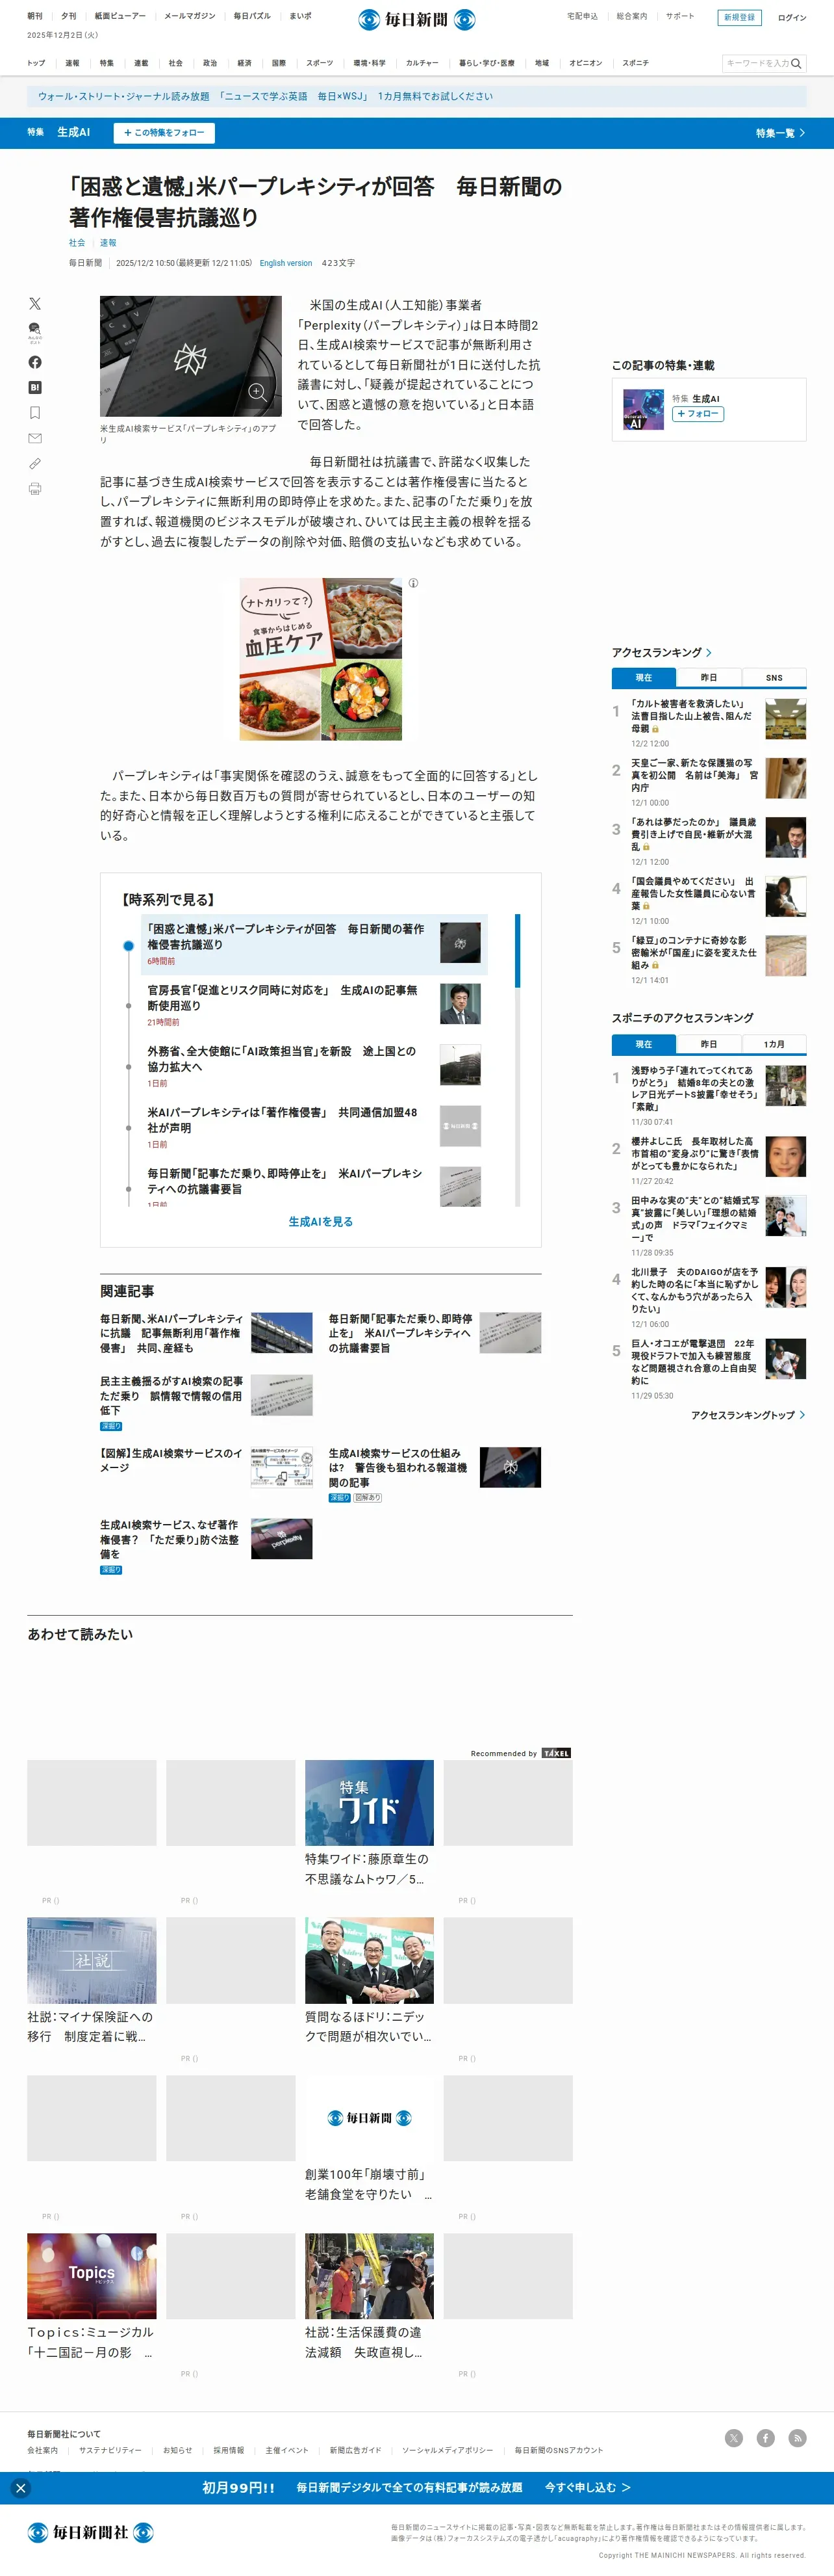Screen dimensions: 834x2576
Task: Copy the article link with the chain icon
Action: (35, 464)
